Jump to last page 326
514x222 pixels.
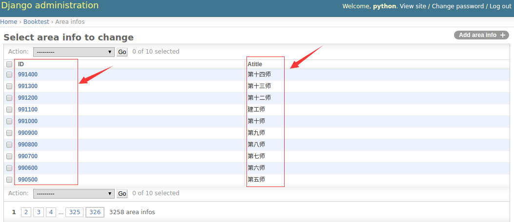(x=95, y=212)
